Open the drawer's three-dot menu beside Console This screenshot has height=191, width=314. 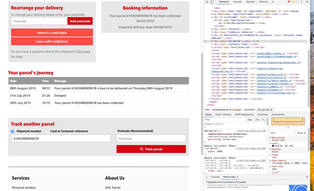(207, 177)
